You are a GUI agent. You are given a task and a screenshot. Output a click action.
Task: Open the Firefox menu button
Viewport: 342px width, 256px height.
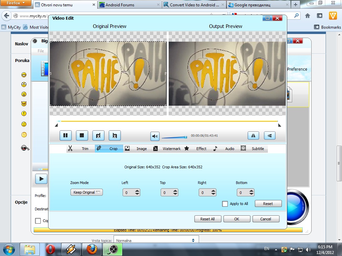pos(15,3)
